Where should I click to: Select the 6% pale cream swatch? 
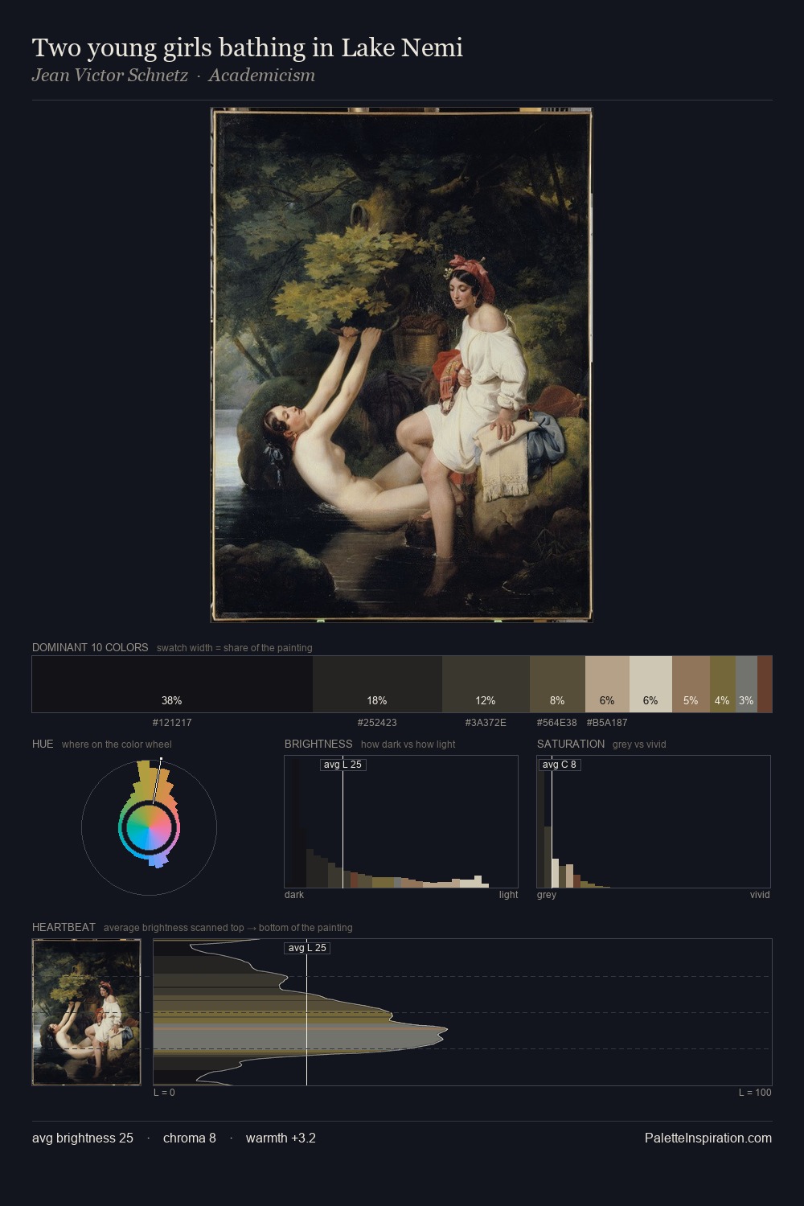click(650, 684)
